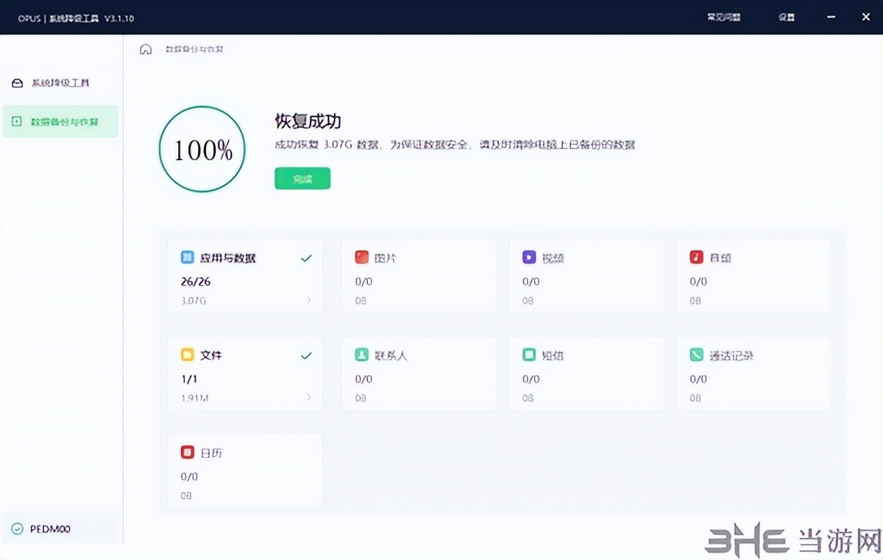Toggle the checkmark on the 应用与数据 card

click(x=307, y=257)
